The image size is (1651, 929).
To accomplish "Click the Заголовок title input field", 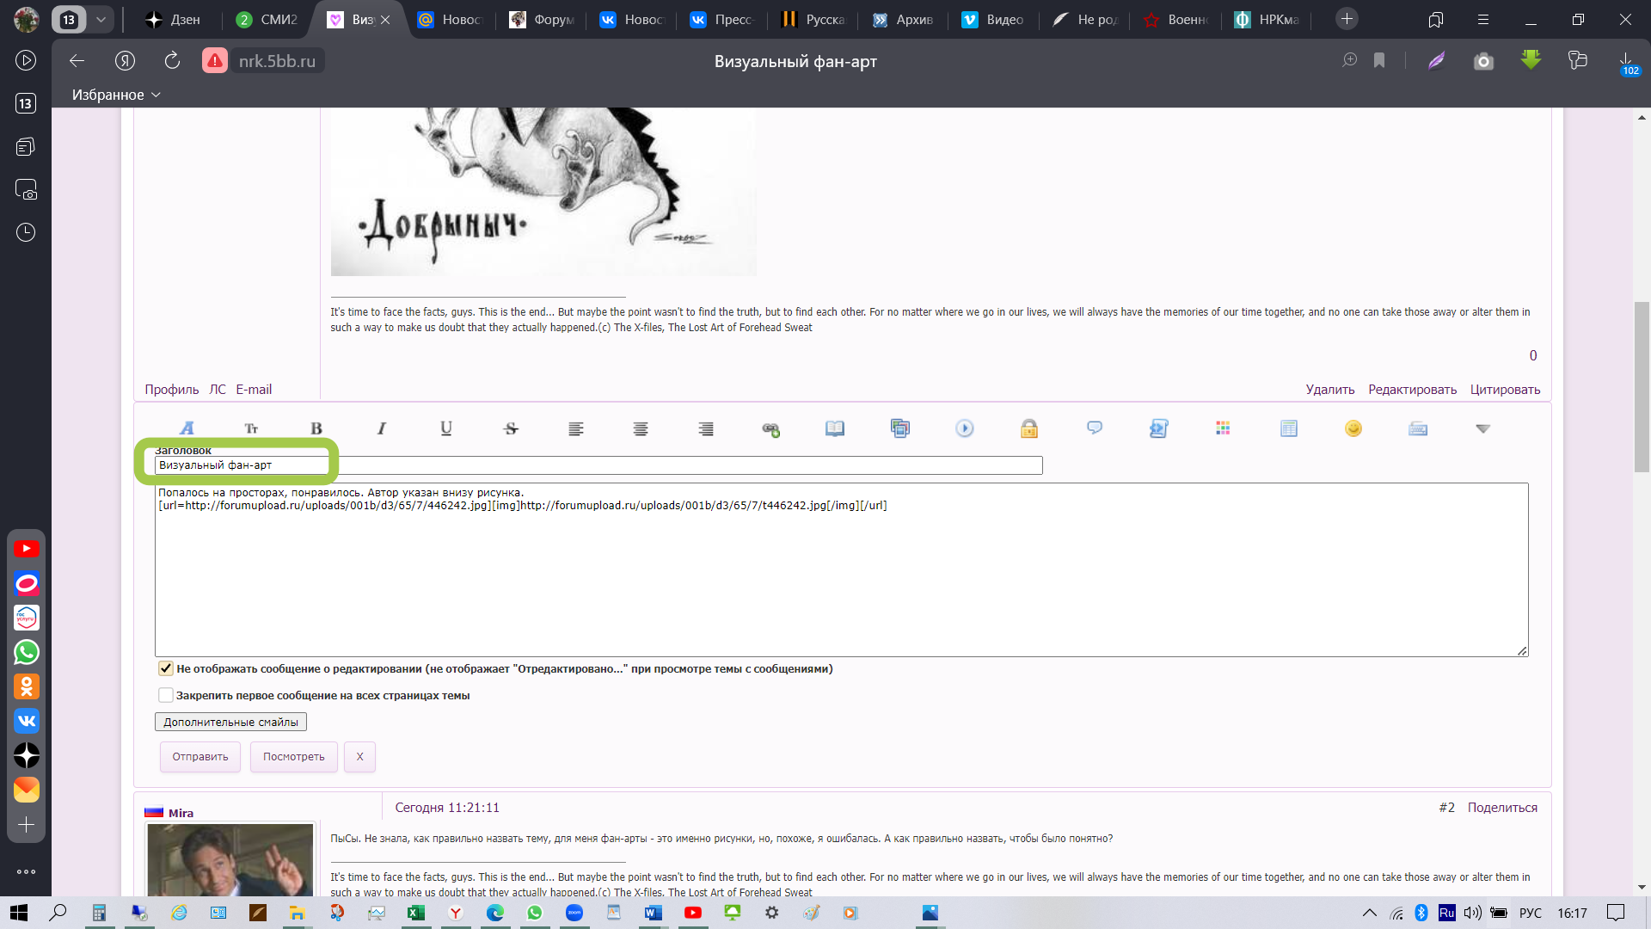I will point(598,465).
